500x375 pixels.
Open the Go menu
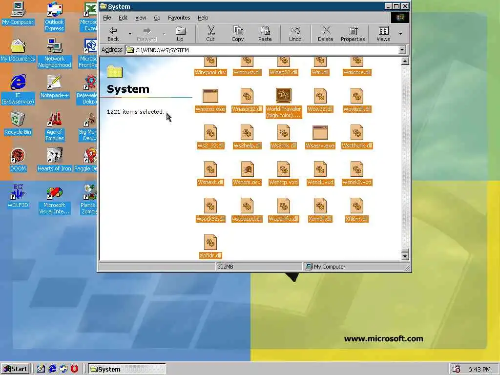(x=157, y=18)
